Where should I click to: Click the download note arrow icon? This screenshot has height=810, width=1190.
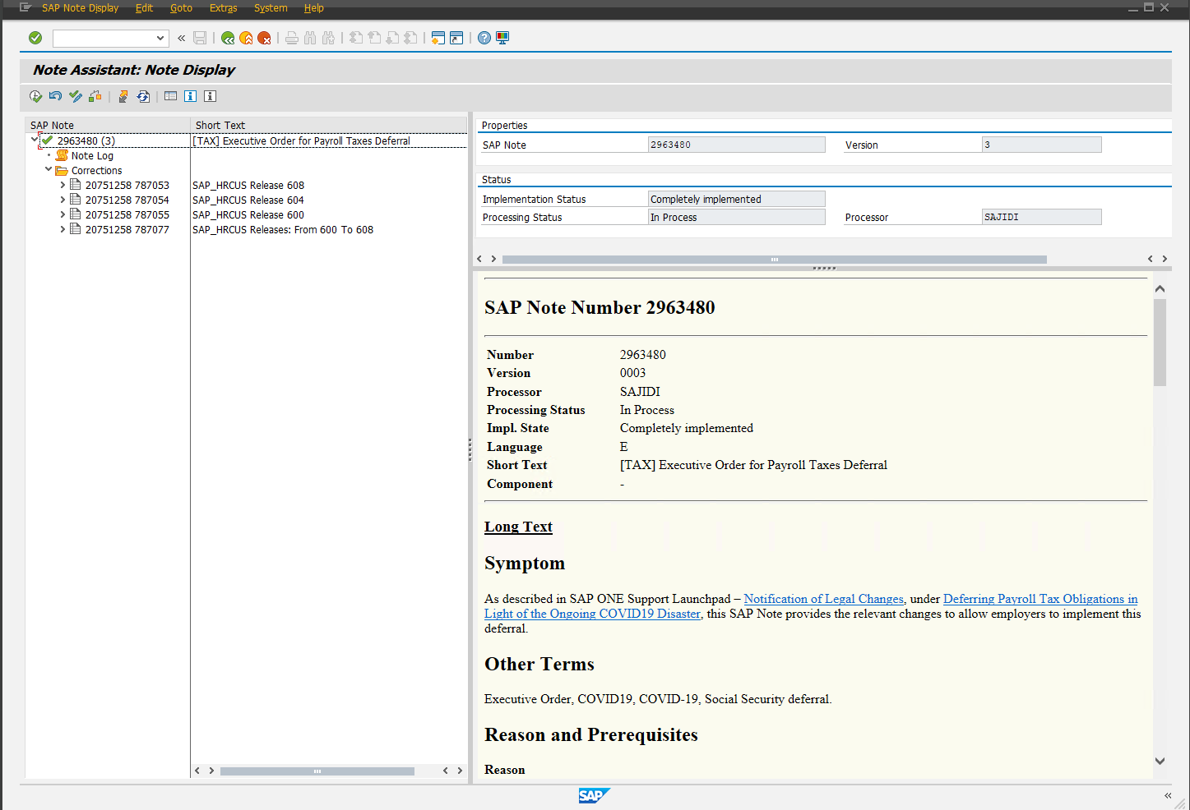tap(123, 96)
